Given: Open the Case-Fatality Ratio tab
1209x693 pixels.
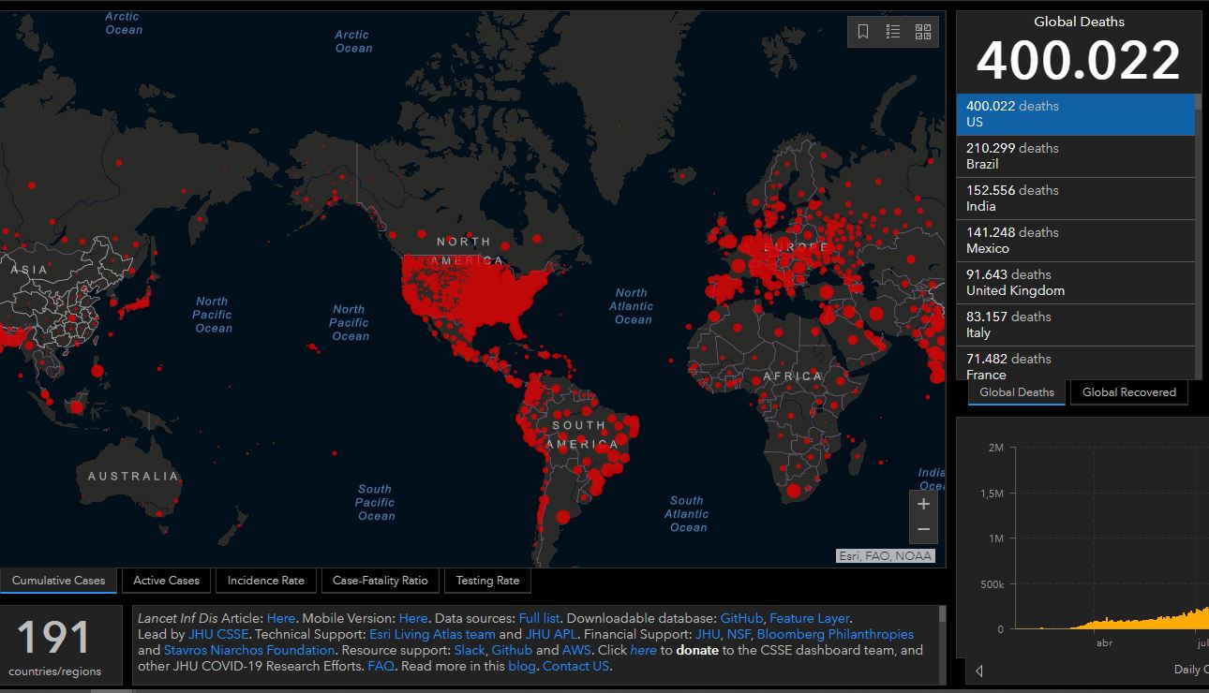Looking at the screenshot, I should [381, 581].
